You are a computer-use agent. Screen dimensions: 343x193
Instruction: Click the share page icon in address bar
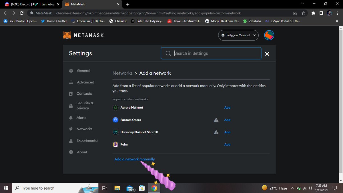pos(295,13)
